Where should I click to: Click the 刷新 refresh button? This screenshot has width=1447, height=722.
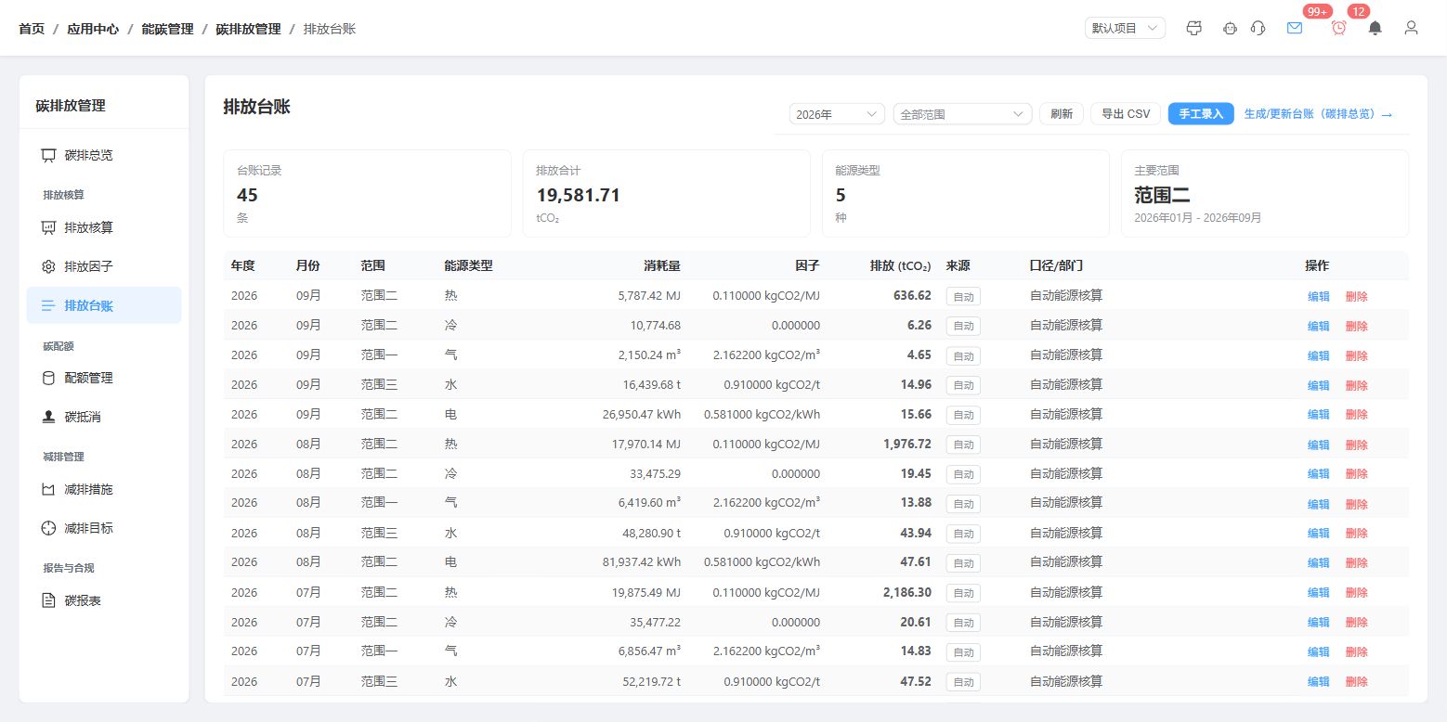coord(1062,114)
